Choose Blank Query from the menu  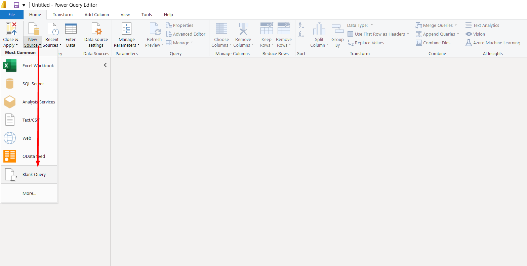(x=29, y=174)
